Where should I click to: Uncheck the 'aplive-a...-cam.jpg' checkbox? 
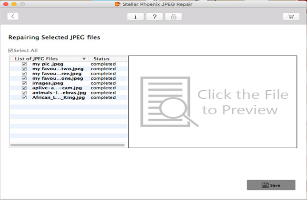coord(24,88)
